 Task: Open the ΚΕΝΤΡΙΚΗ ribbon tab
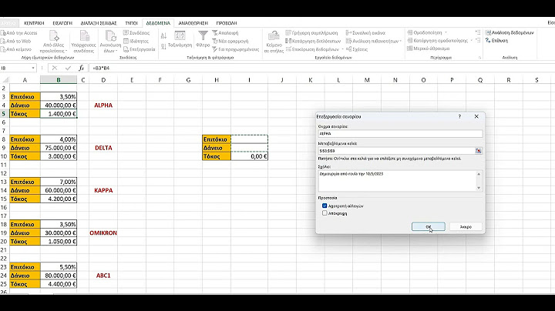34,23
